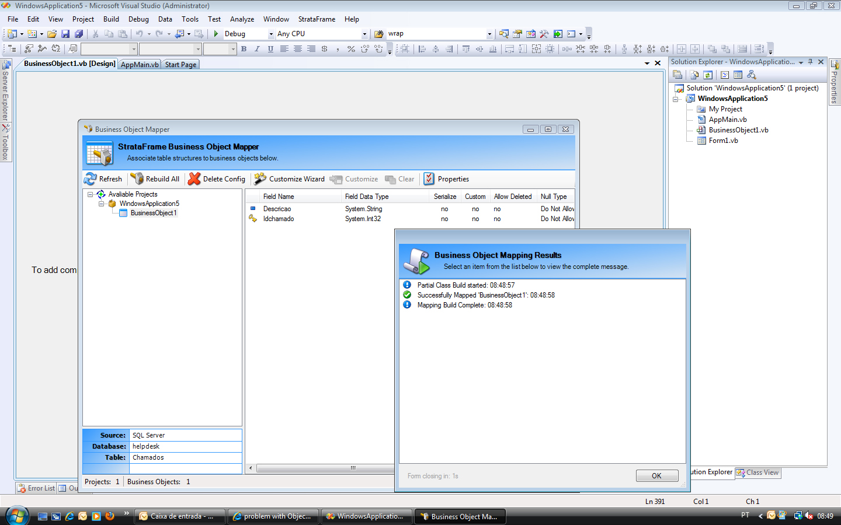The width and height of the screenshot is (841, 525).
Task: Click the Start Debugging play icon
Action: 216,34
